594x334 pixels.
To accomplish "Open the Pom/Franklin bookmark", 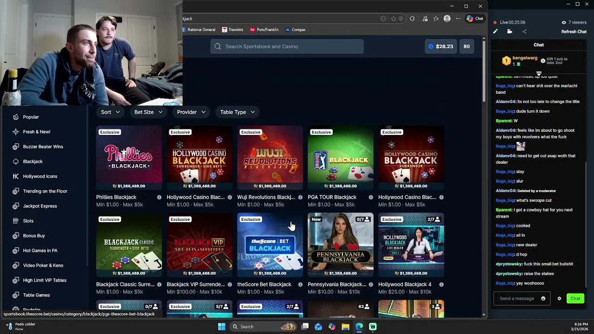I will click(264, 30).
